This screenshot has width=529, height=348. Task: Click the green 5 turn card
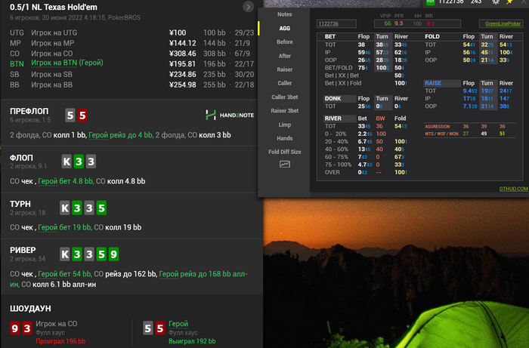click(101, 208)
